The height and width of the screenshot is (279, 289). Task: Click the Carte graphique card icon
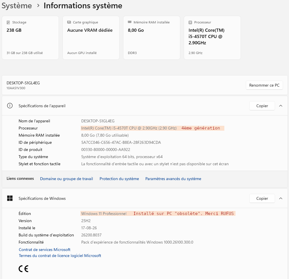coord(69,22)
